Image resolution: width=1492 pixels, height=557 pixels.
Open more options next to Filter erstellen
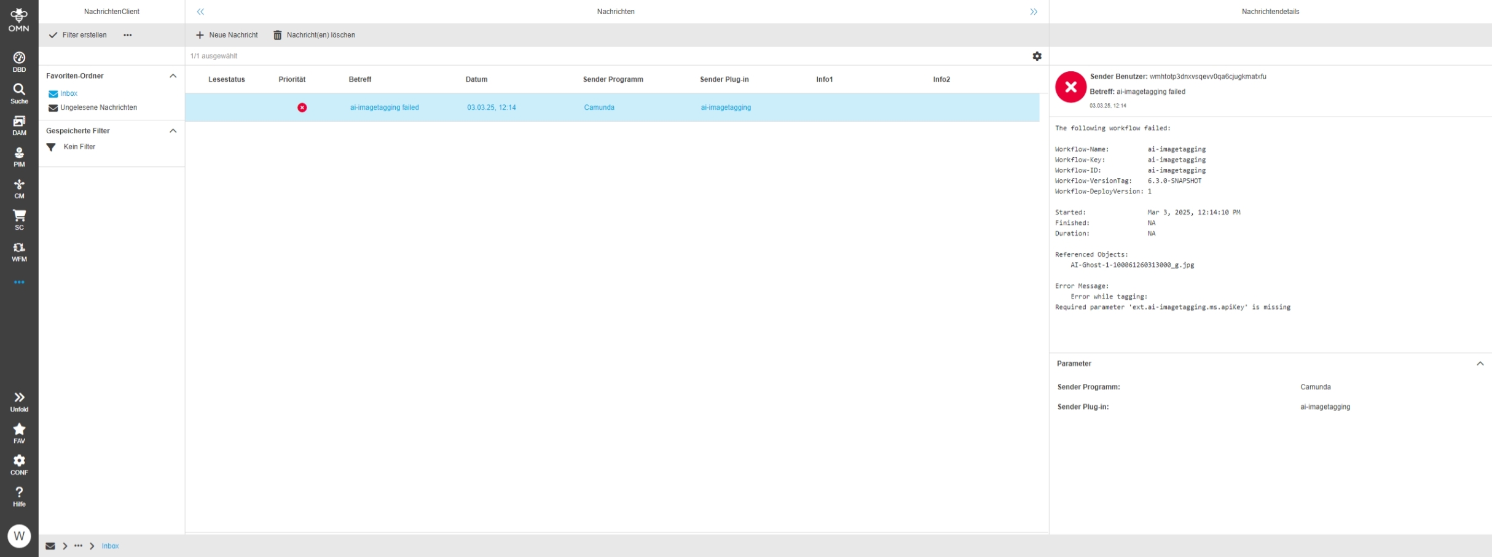tap(128, 35)
